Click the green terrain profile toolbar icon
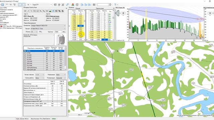 [50, 11]
